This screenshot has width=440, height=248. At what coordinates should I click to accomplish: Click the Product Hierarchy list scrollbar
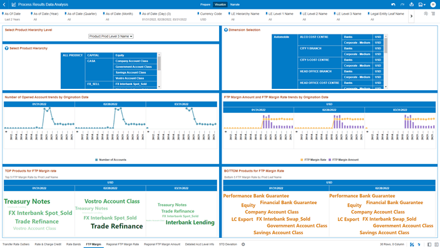pos(160,63)
